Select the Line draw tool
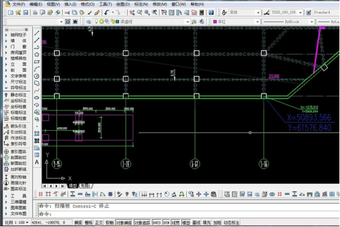The image size is (340, 227). pyautogui.click(x=37, y=33)
